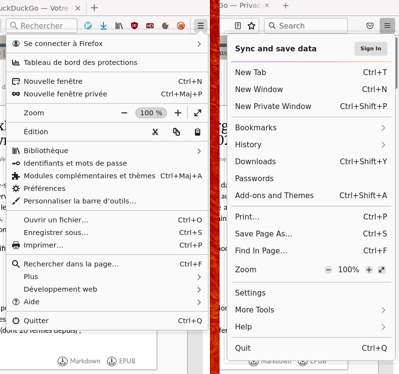This screenshot has width=399, height=374.
Task: Open Add-ons and Themes
Action: (311, 196)
